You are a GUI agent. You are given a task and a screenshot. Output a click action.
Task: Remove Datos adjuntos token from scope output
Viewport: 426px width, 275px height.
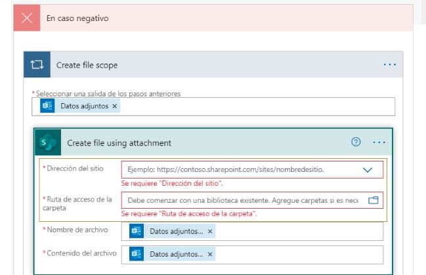coord(115,106)
